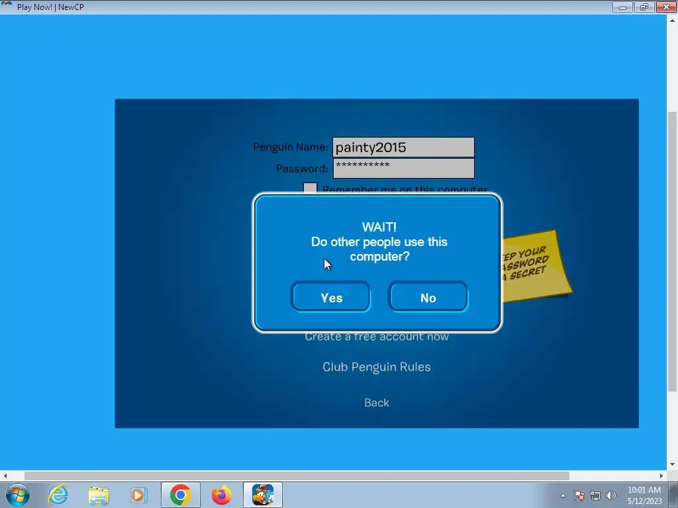Click the horizontal scrollbar thumb
This screenshot has width=678, height=508.
point(297,476)
